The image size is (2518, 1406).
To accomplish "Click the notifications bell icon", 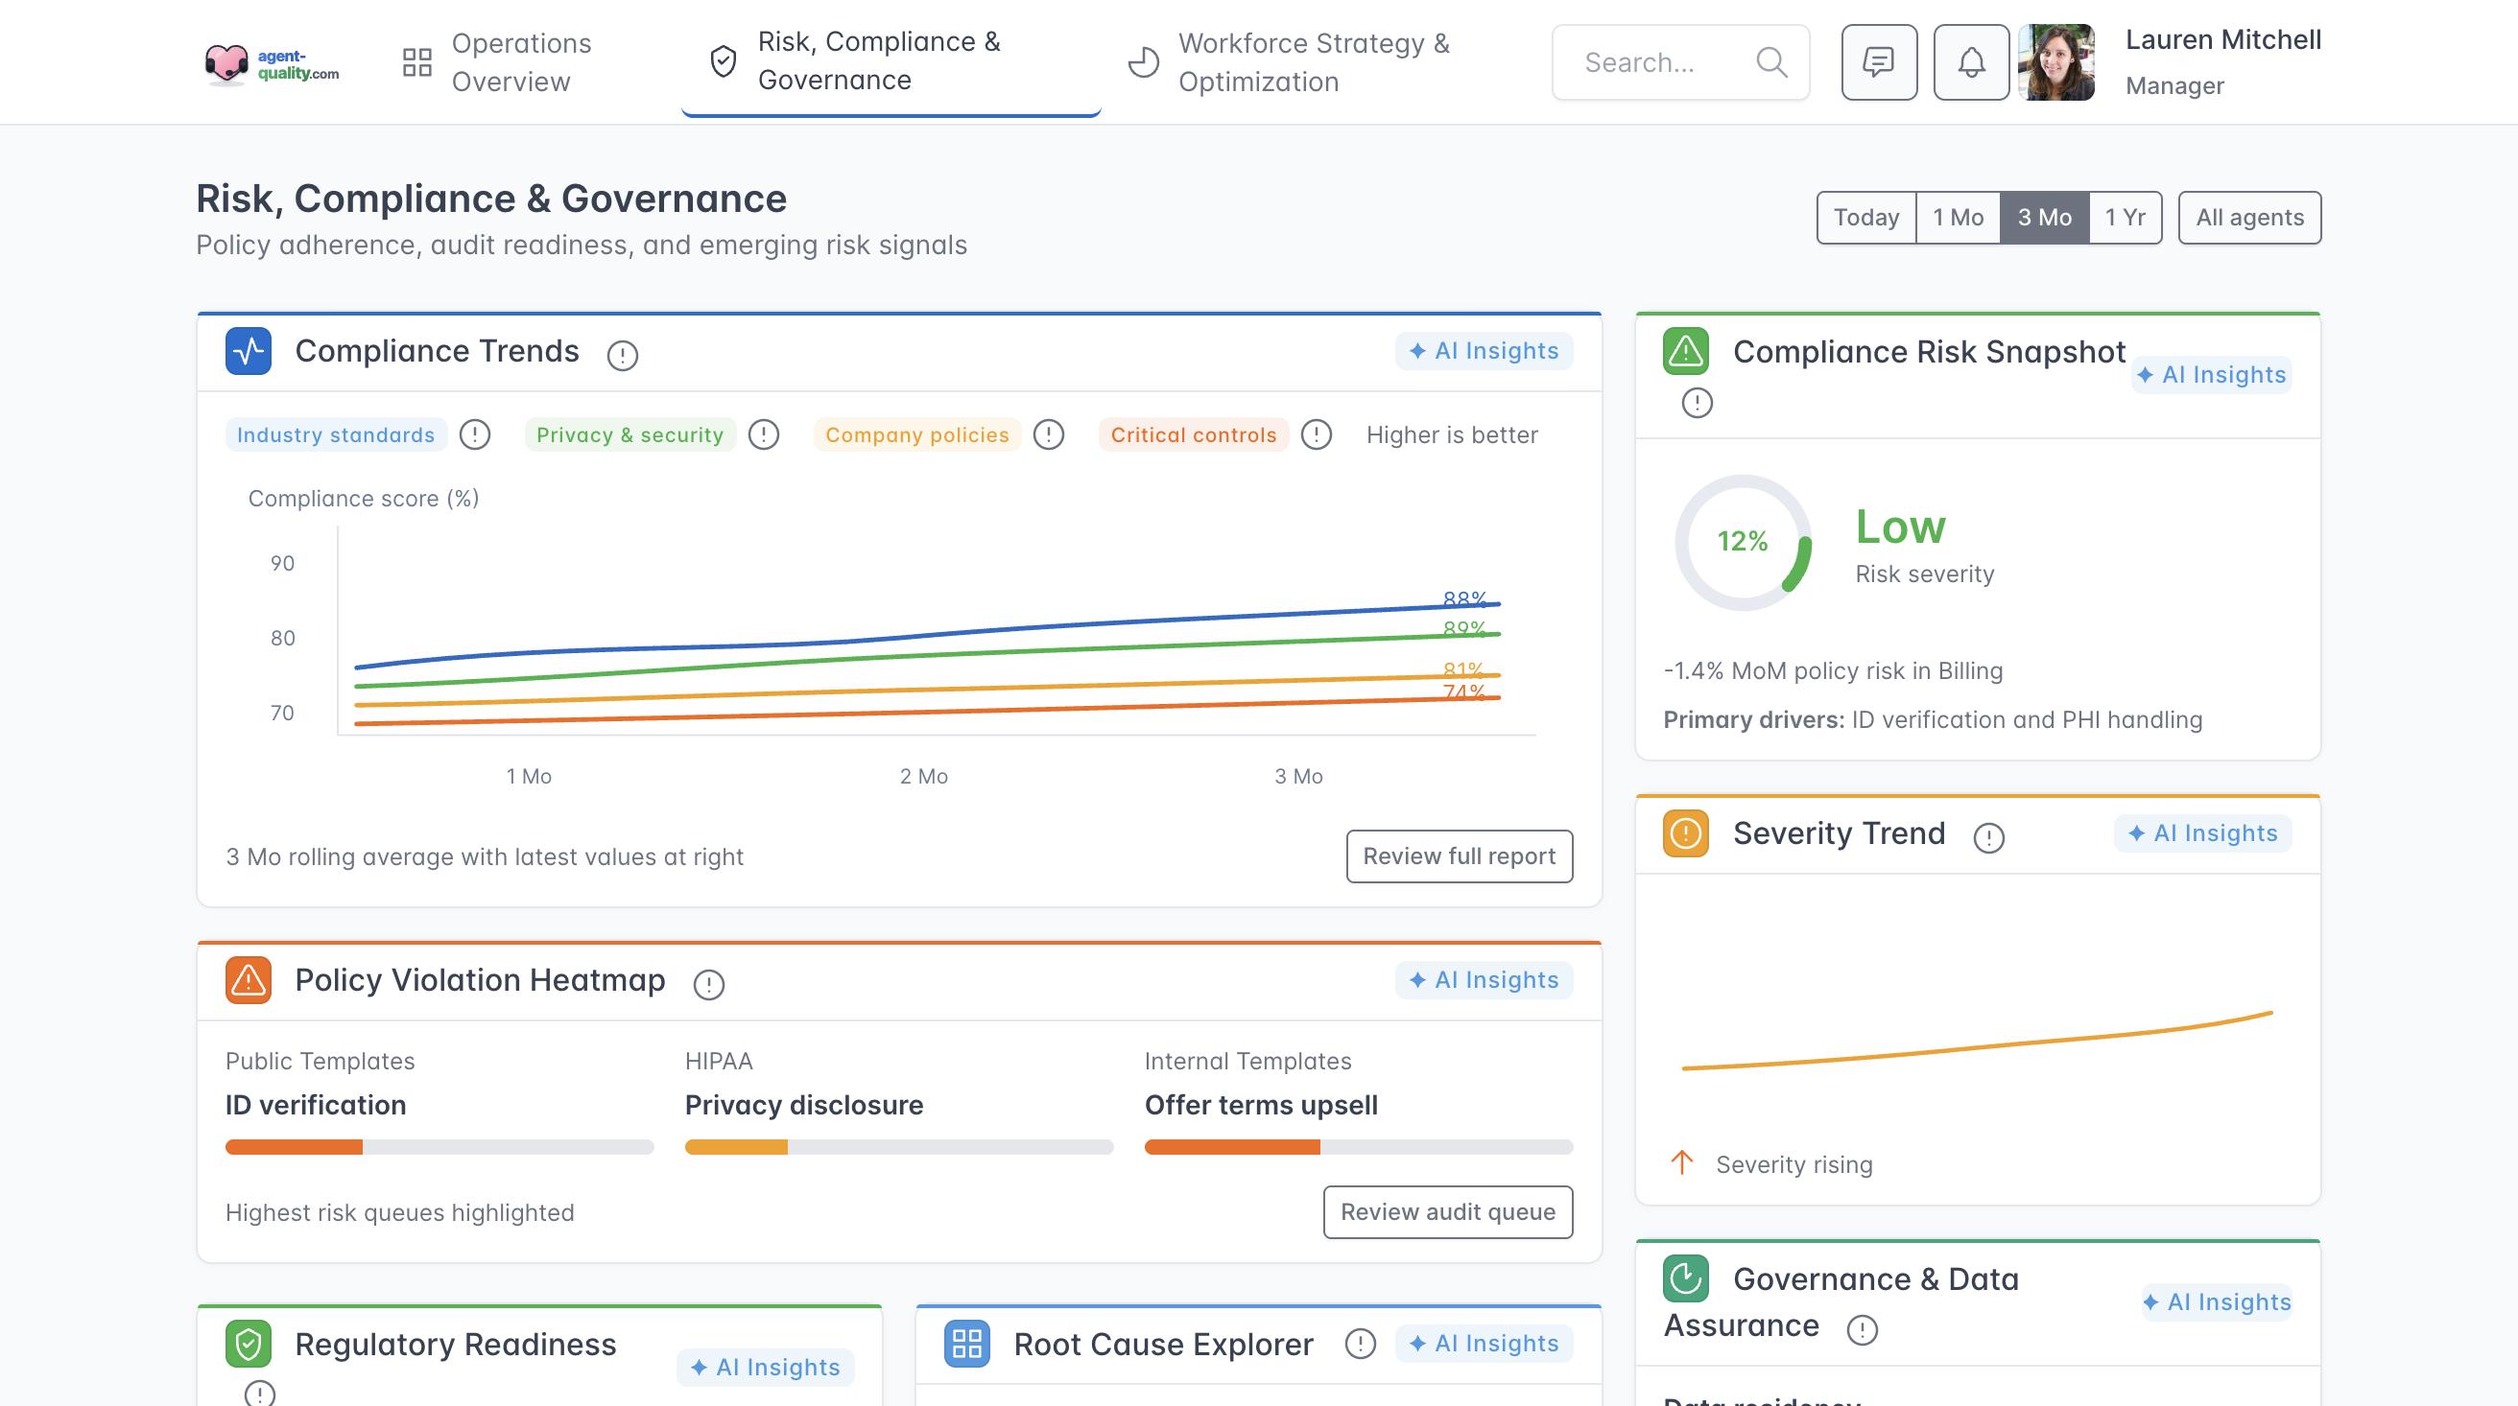I will tap(1971, 62).
